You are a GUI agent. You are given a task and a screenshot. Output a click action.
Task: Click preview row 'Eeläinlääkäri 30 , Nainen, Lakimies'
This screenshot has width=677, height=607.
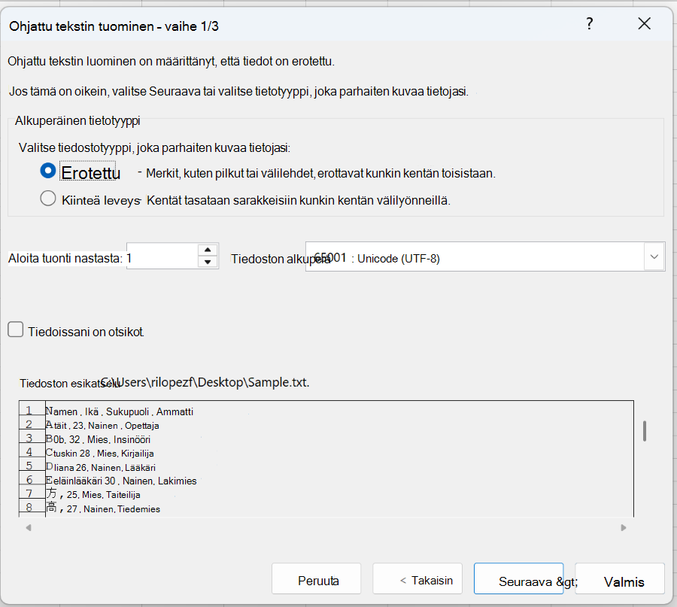coord(121,481)
